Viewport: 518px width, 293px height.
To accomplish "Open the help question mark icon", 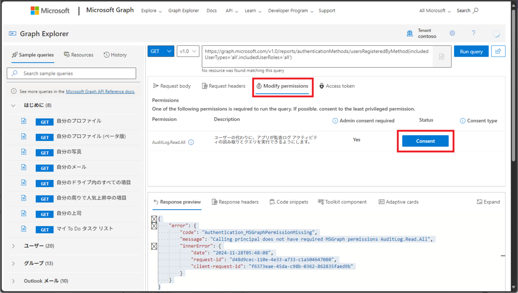I will pyautogui.click(x=474, y=33).
